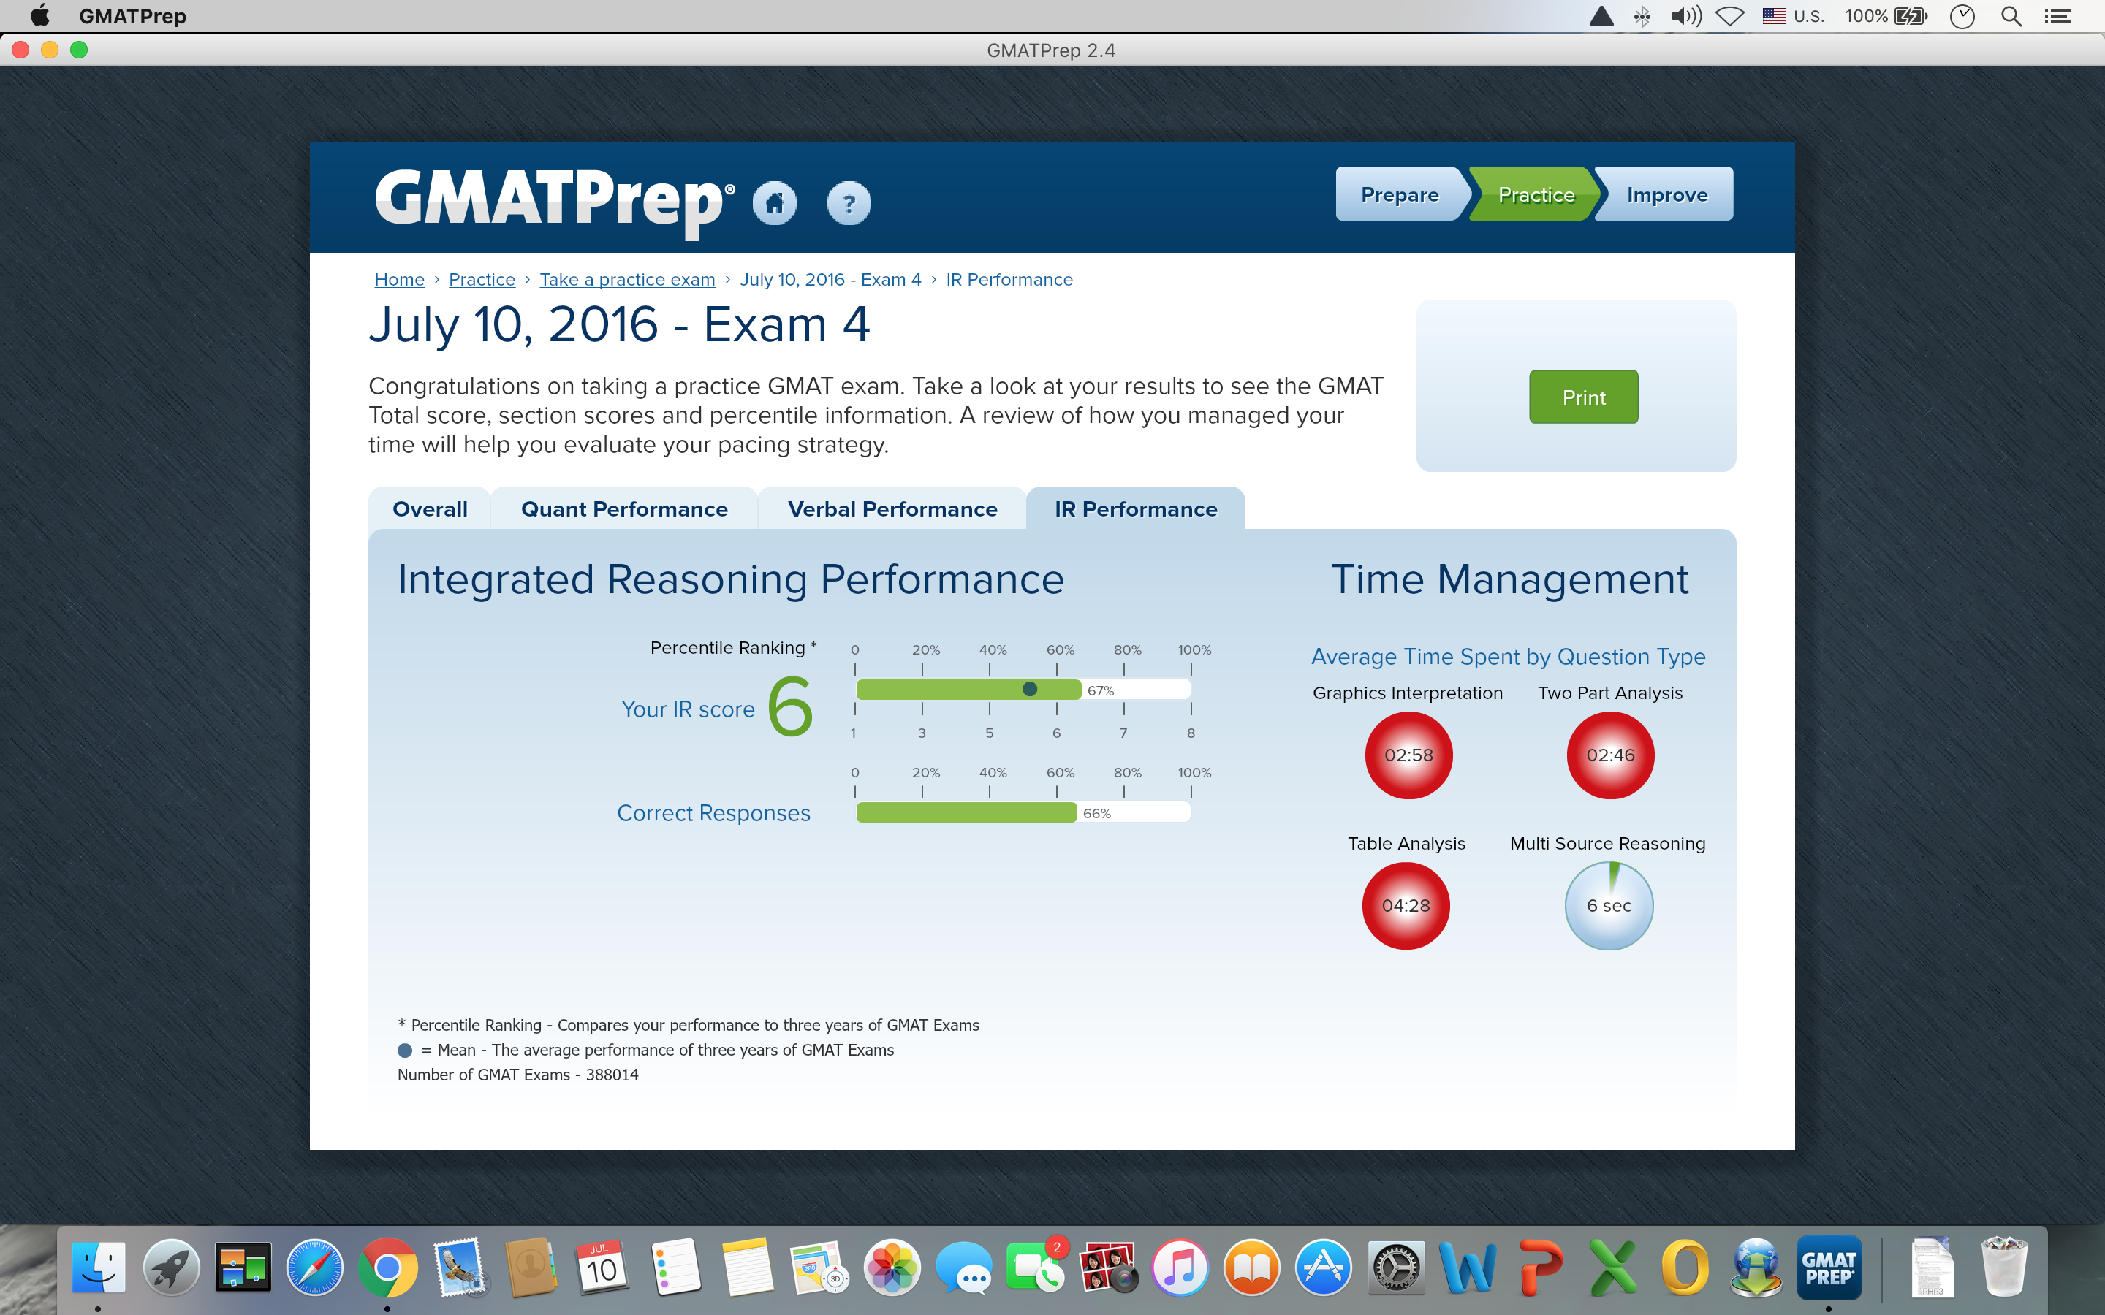
Task: Click the GMATPrep home icon
Action: 774,204
